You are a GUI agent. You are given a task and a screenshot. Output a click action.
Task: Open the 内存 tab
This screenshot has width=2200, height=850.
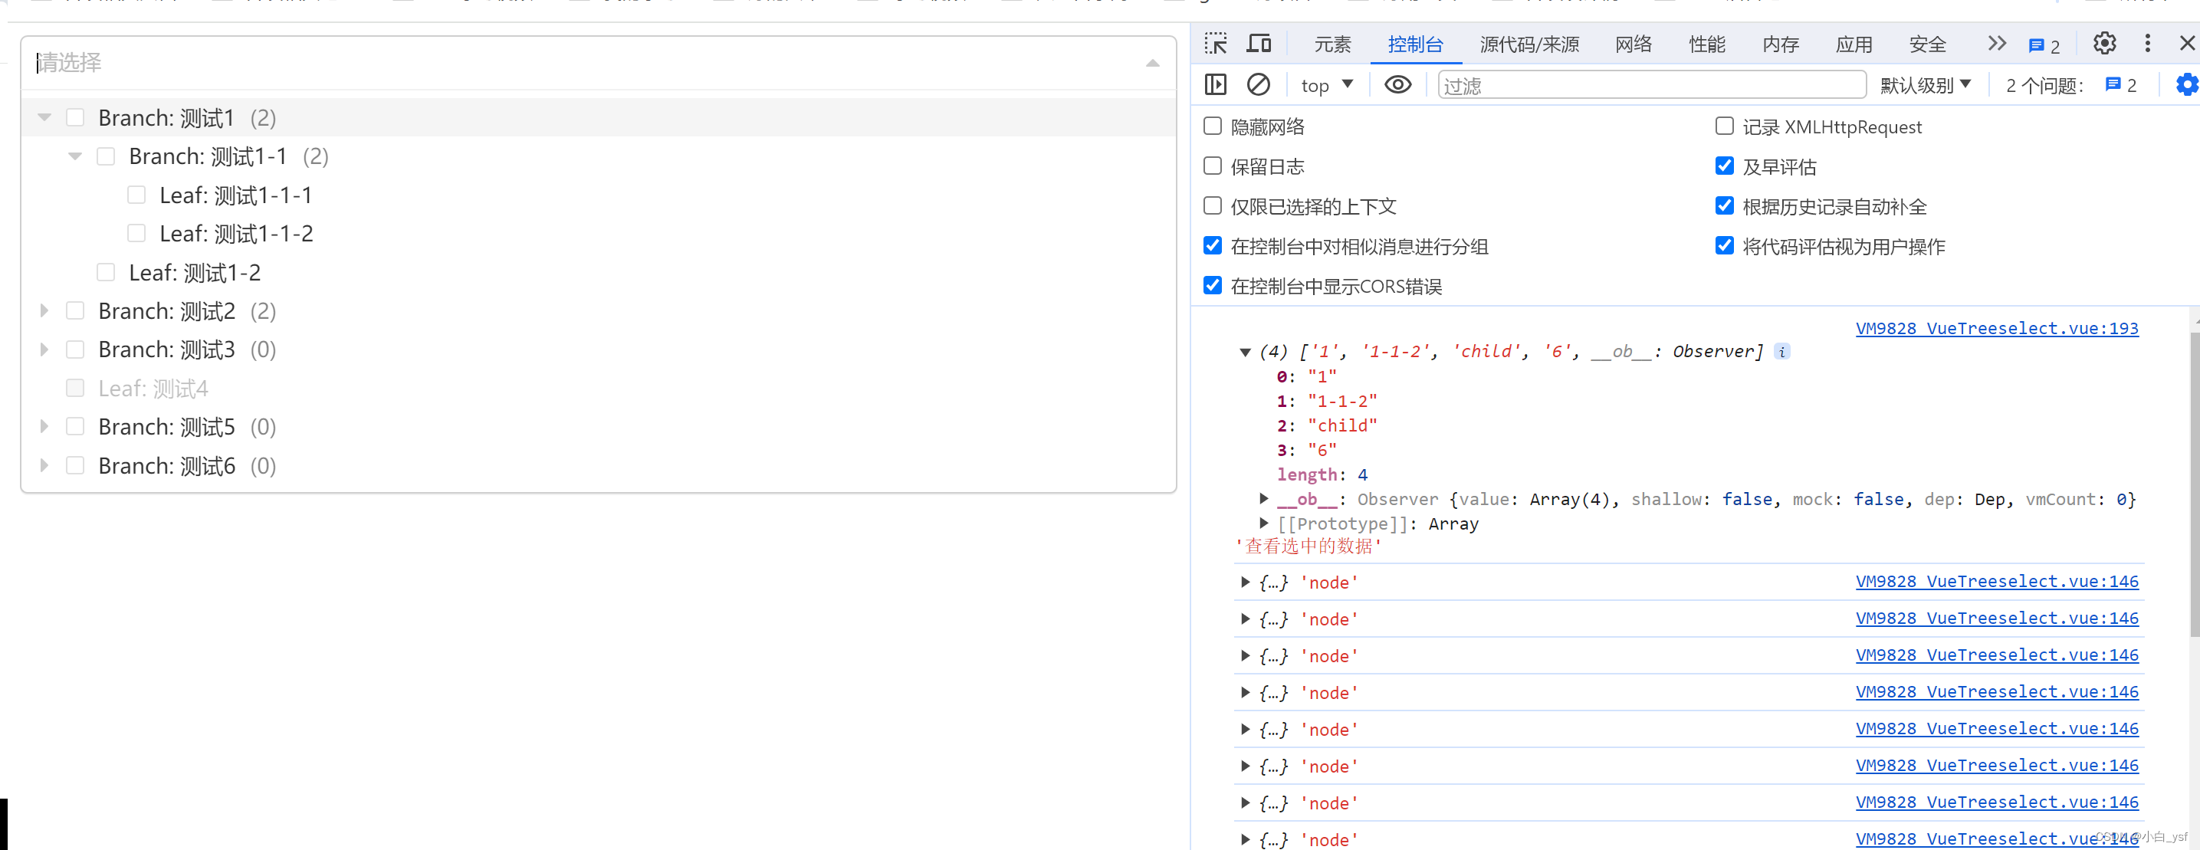pyautogui.click(x=1780, y=44)
